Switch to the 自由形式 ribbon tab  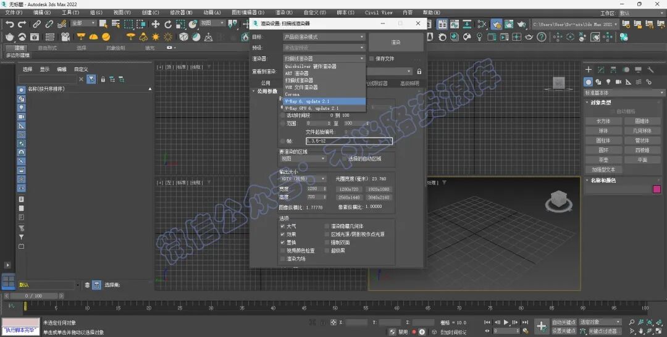pyautogui.click(x=47, y=48)
